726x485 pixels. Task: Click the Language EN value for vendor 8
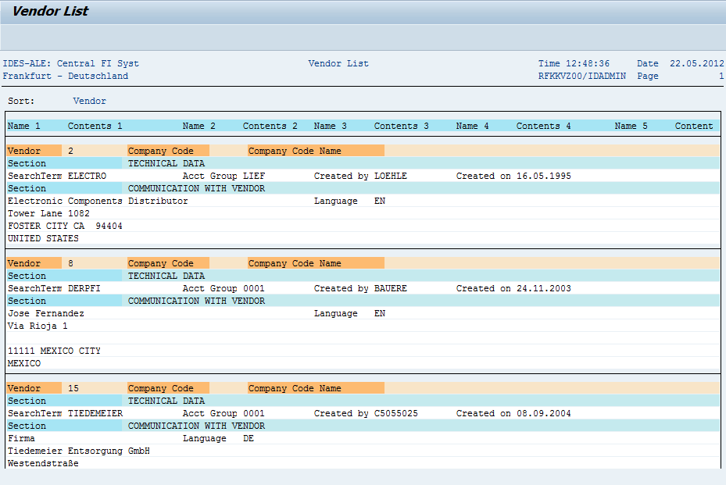(x=381, y=312)
